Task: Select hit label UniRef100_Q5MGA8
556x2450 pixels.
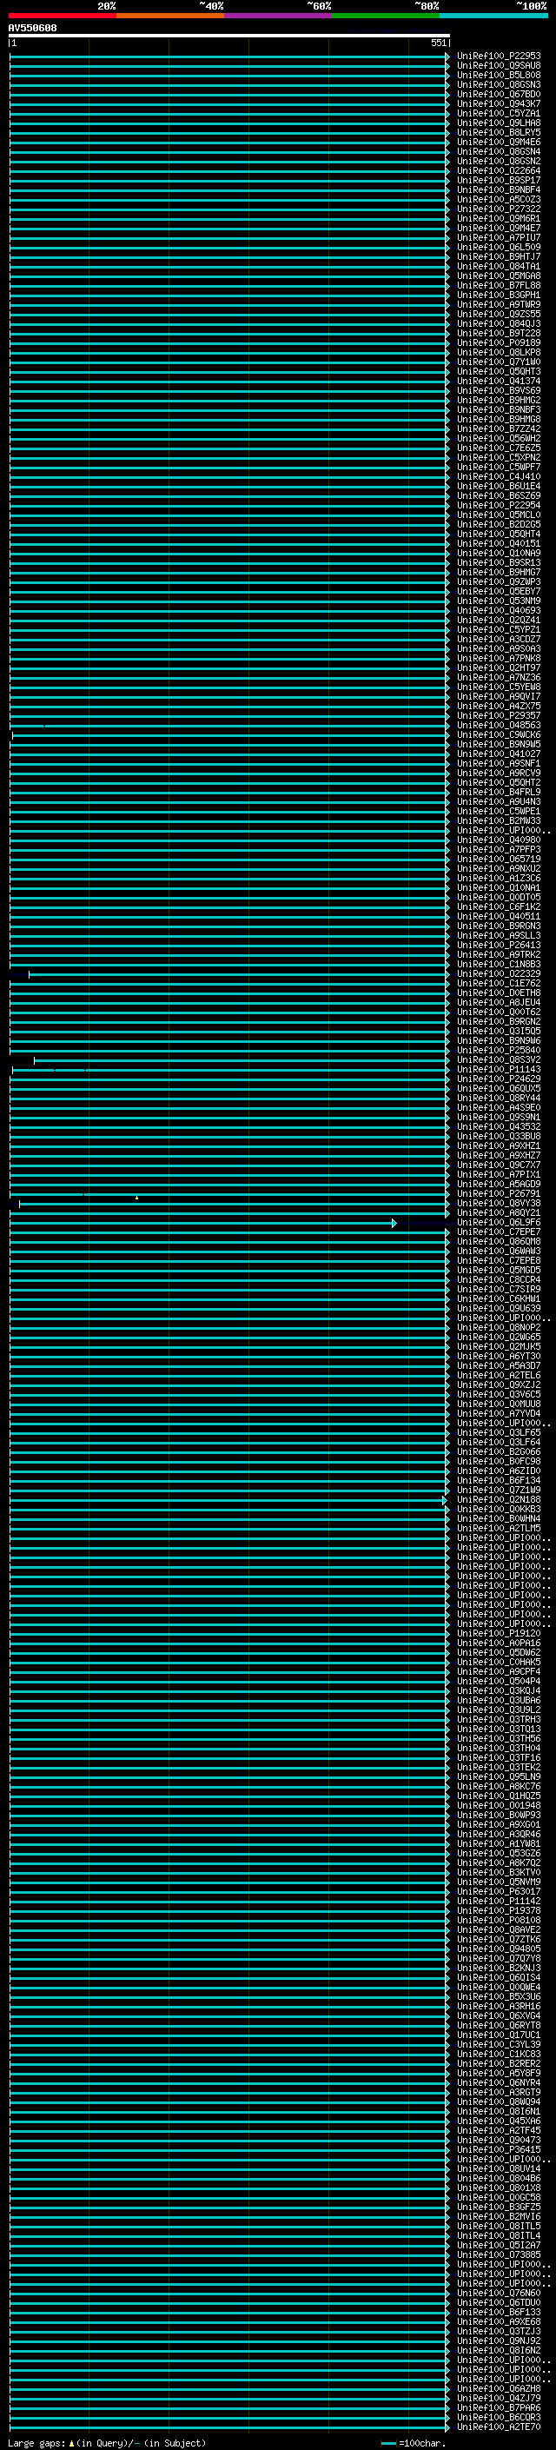Action: (498, 276)
